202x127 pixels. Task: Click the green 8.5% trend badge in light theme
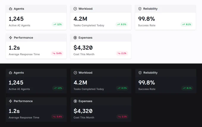(x=121, y=24)
